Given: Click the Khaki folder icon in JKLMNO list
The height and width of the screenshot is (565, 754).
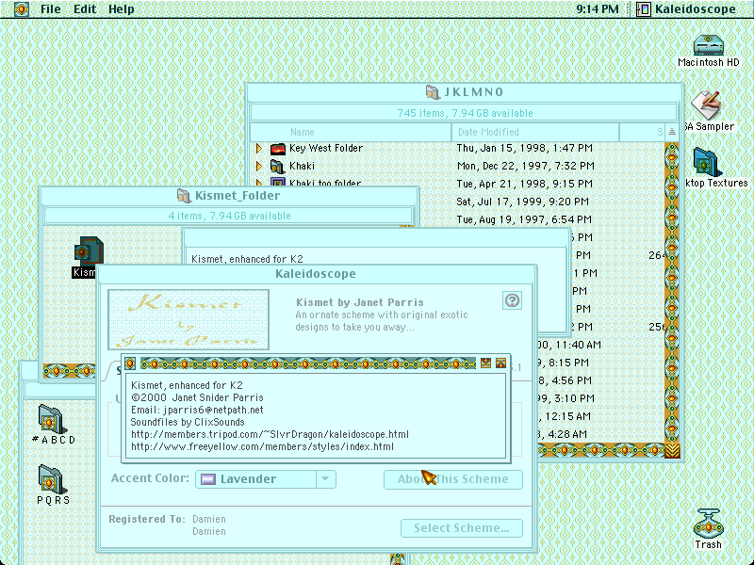Looking at the screenshot, I should 278,167.
